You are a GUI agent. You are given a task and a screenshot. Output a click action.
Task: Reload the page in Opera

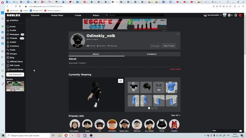coord(15,7)
